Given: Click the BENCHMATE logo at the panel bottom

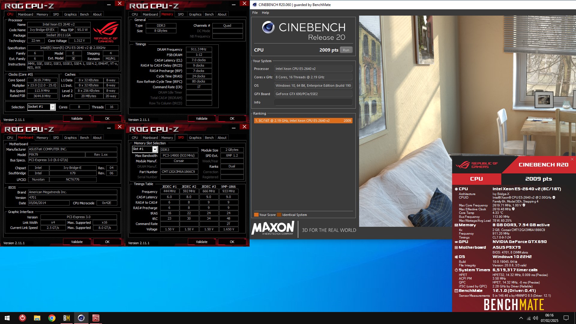Looking at the screenshot, I should (514, 305).
